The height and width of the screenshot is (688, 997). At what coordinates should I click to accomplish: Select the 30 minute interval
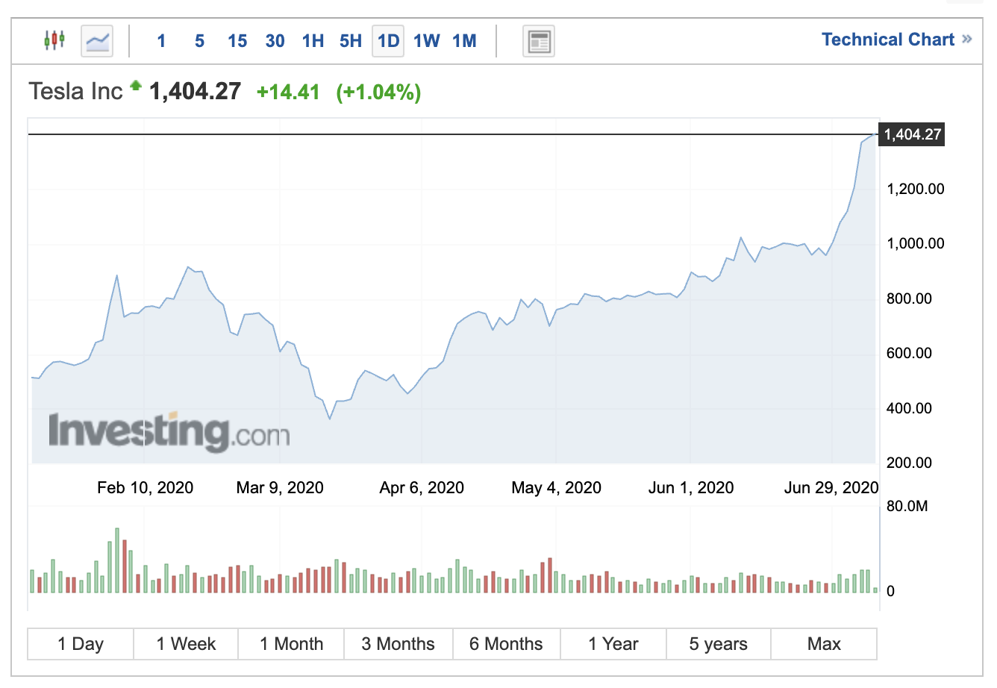(x=275, y=41)
